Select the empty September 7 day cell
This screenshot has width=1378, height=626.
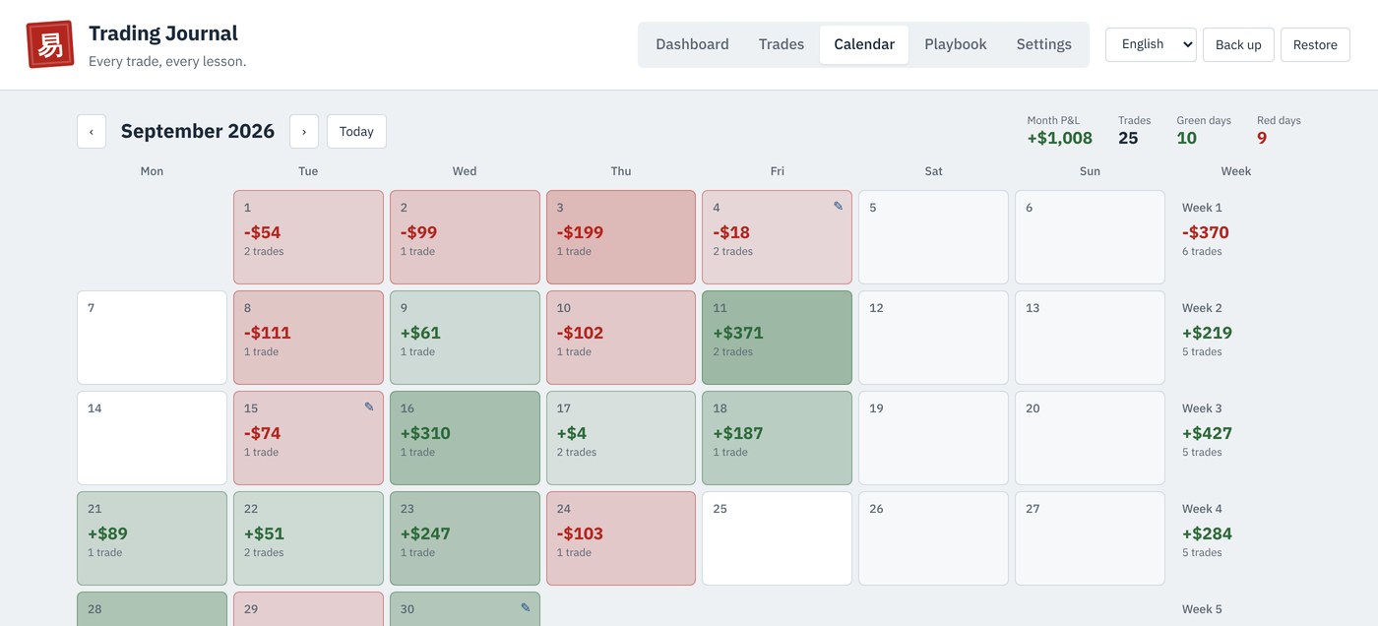(x=152, y=338)
